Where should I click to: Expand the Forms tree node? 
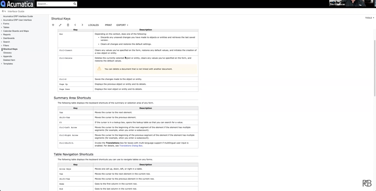pyautogui.click(x=2, y=24)
